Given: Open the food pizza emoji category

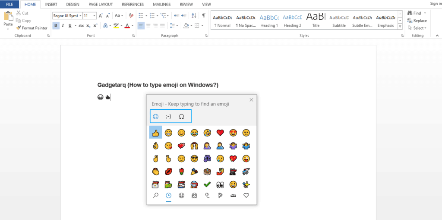Looking at the screenshot, I should coord(220,195).
